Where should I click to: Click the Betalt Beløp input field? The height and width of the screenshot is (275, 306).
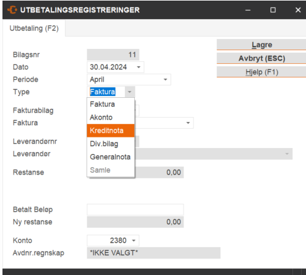click(x=135, y=209)
